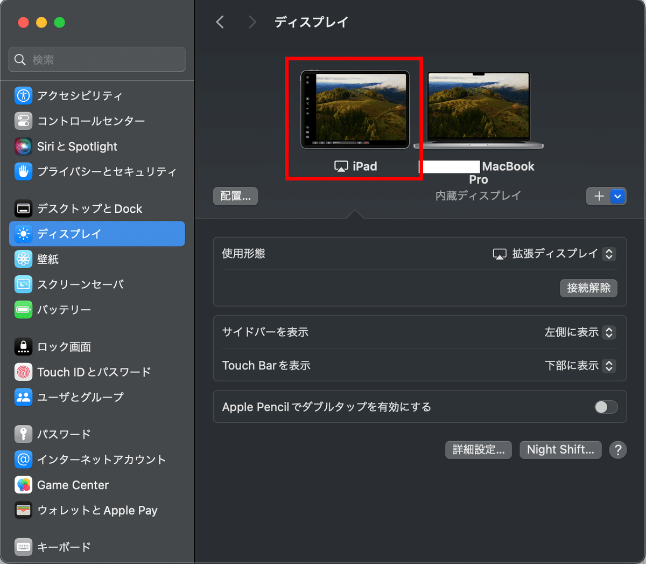Image resolution: width=646 pixels, height=564 pixels.
Task: Click the 配置... button
Action: (x=236, y=196)
